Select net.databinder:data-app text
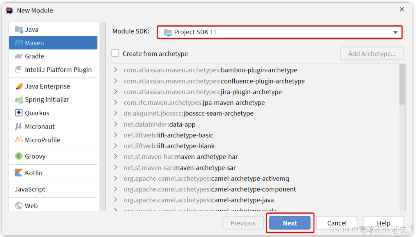416x237 pixels. click(160, 124)
